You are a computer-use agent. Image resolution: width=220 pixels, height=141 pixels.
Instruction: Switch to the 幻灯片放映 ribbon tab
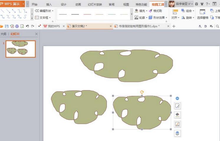[95, 4]
